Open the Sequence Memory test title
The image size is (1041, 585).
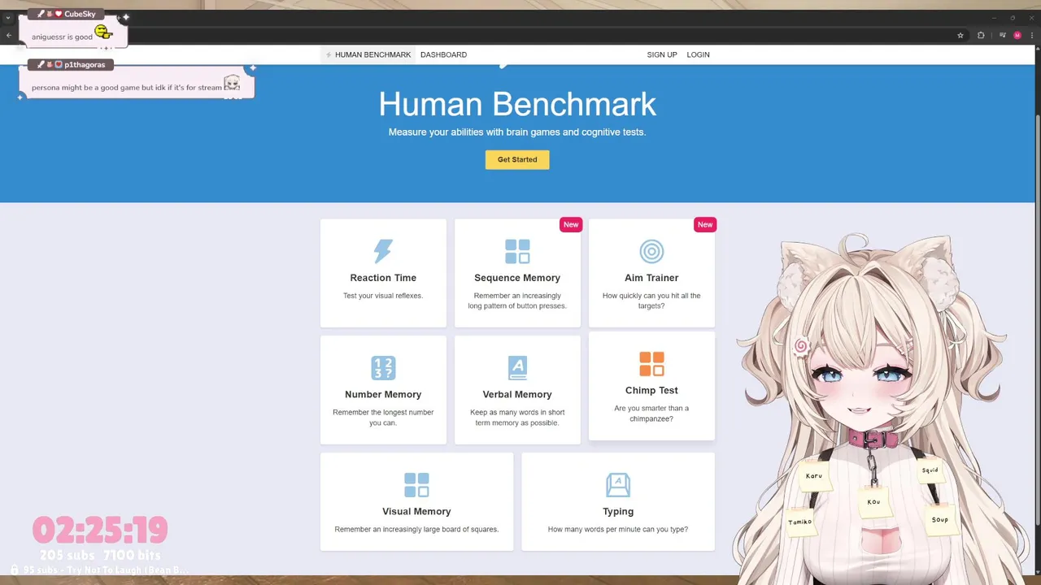click(x=517, y=278)
